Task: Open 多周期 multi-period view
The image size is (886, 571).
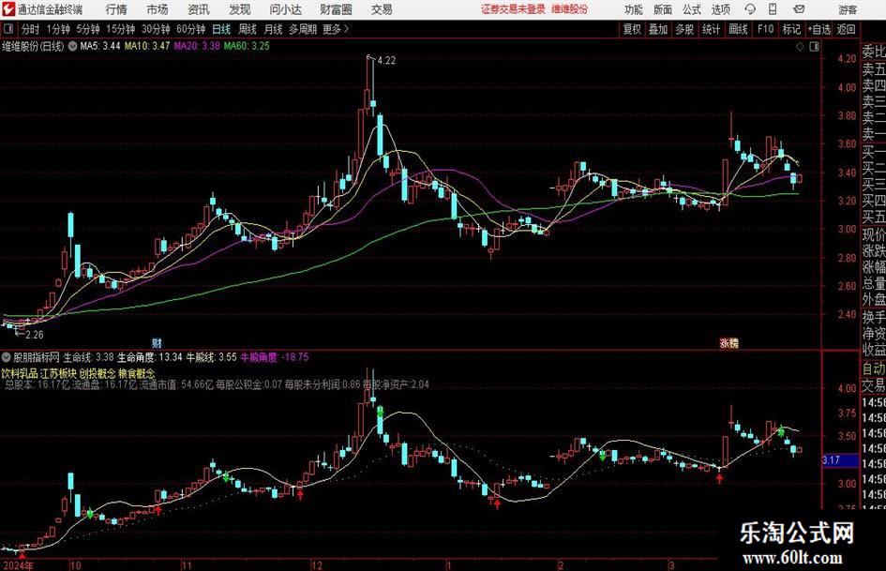Action: click(x=303, y=29)
